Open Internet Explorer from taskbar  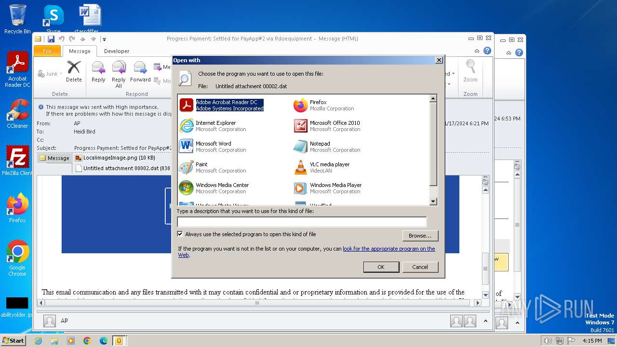click(x=38, y=341)
